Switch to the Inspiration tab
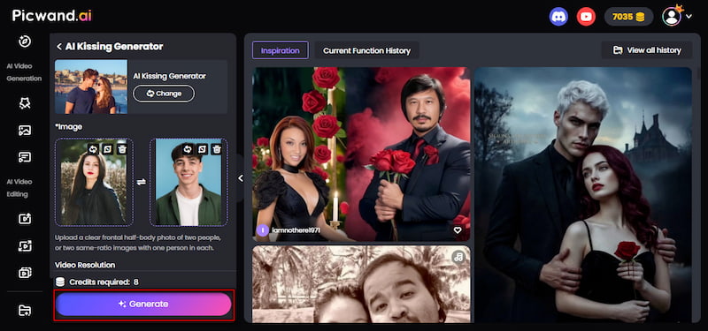This screenshot has height=331, width=708. click(x=280, y=50)
